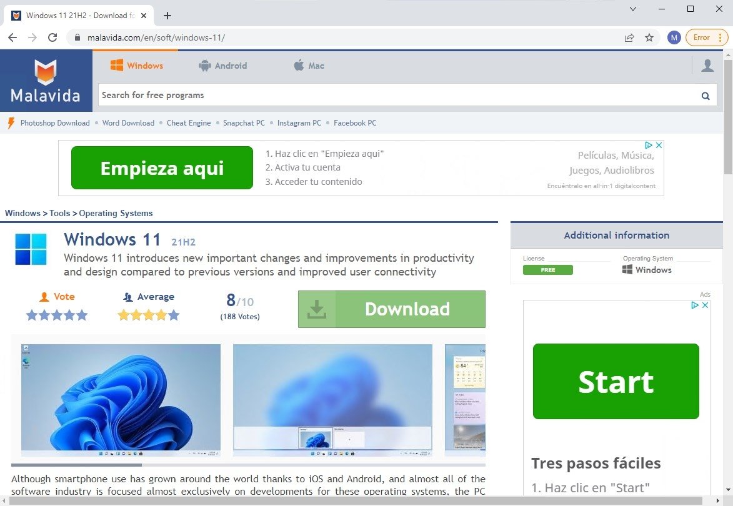Viewport: 733px width, 506px height.
Task: Reload the page
Action: (x=52, y=37)
